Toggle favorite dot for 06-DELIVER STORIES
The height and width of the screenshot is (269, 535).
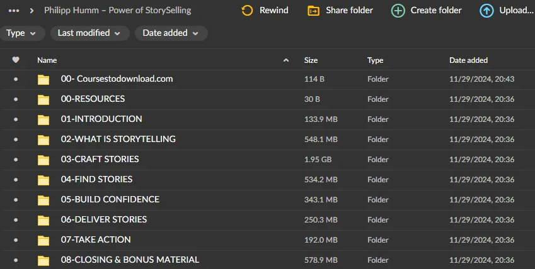pyautogui.click(x=16, y=219)
